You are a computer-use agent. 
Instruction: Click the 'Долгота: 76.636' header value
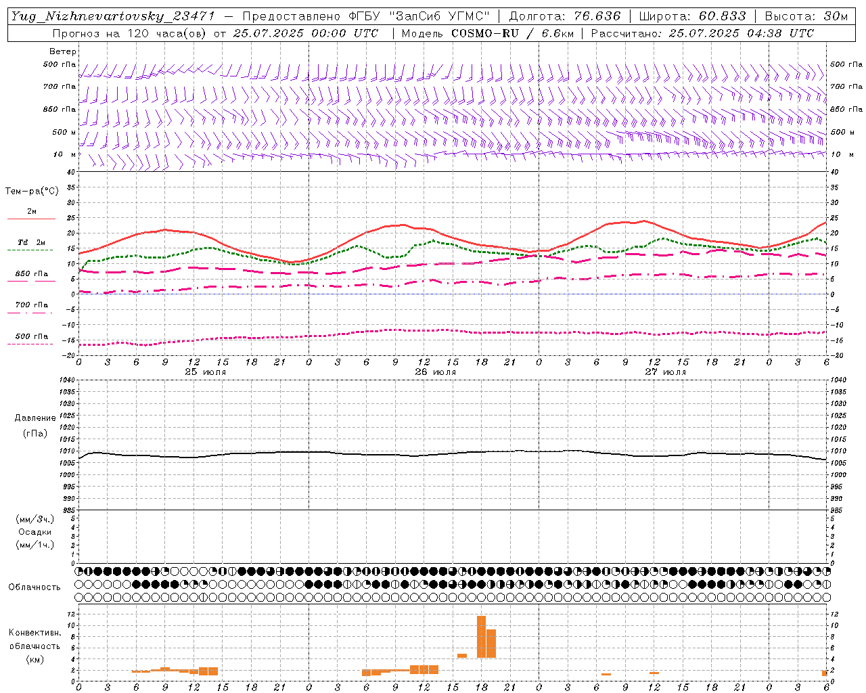coord(565,16)
